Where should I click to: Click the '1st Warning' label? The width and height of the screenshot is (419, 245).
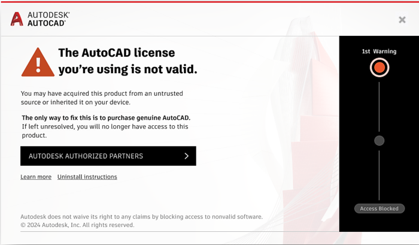(379, 52)
